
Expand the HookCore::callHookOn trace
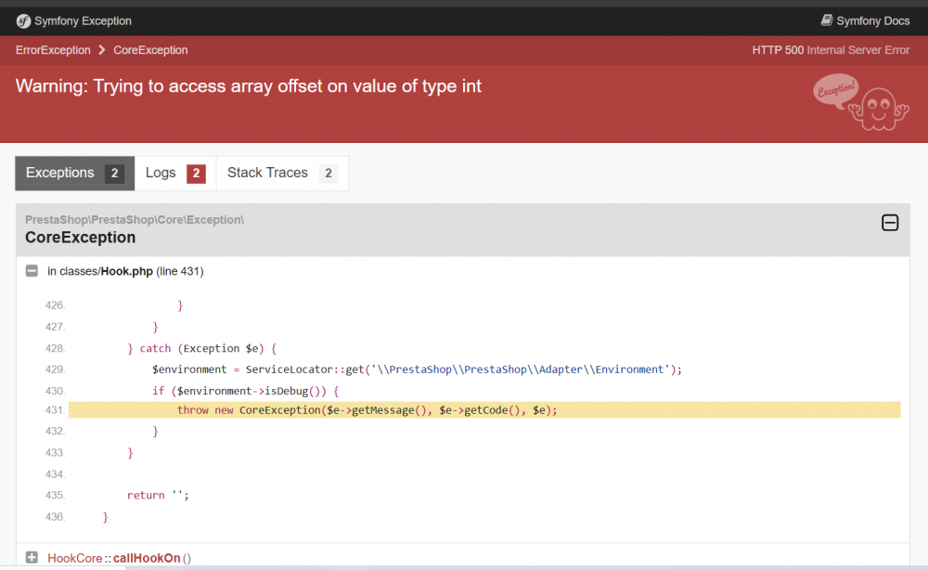click(x=32, y=558)
